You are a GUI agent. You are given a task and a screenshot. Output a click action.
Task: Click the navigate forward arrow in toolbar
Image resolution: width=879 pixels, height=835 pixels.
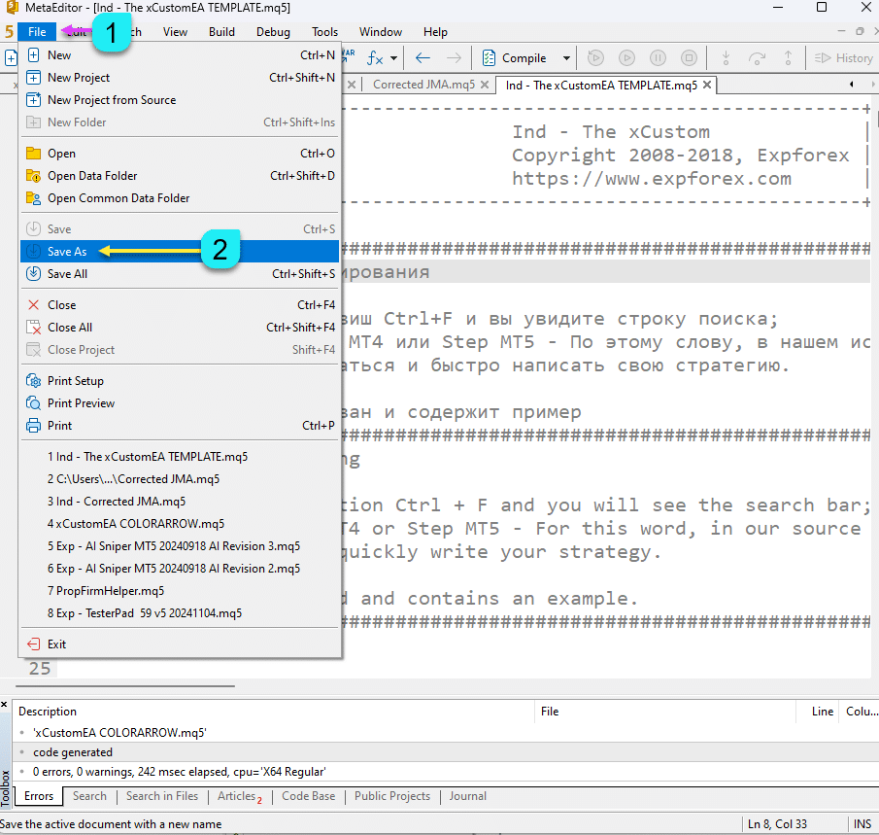tap(454, 58)
